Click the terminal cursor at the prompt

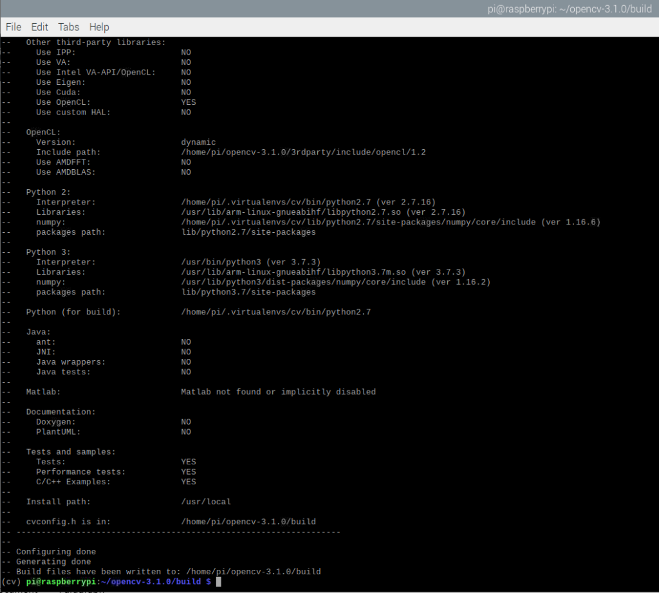coord(219,582)
